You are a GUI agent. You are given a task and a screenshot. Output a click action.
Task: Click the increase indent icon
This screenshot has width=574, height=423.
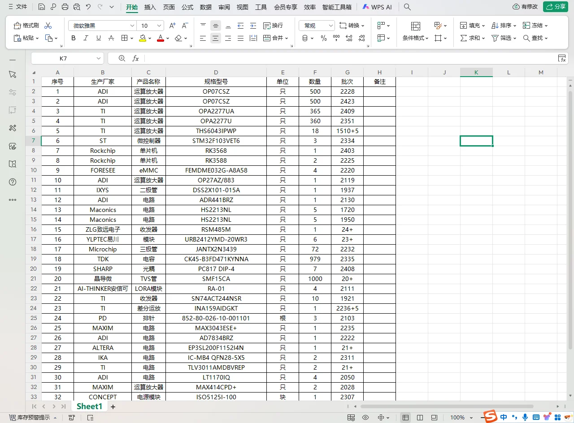[253, 26]
